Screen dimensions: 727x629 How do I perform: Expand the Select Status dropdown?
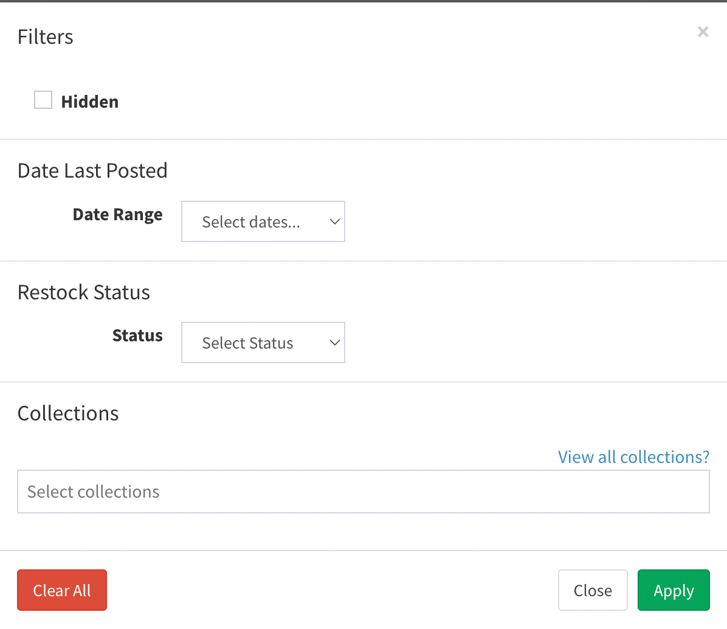pyautogui.click(x=263, y=342)
